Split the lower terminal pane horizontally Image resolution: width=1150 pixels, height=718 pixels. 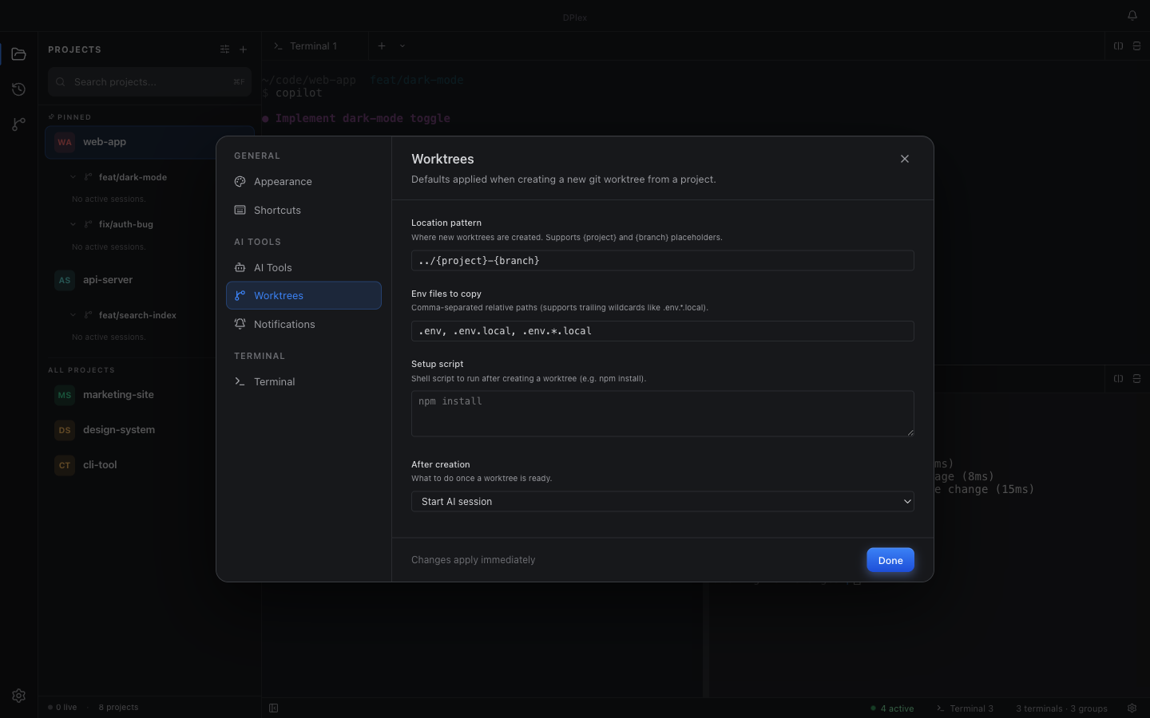[1136, 379]
